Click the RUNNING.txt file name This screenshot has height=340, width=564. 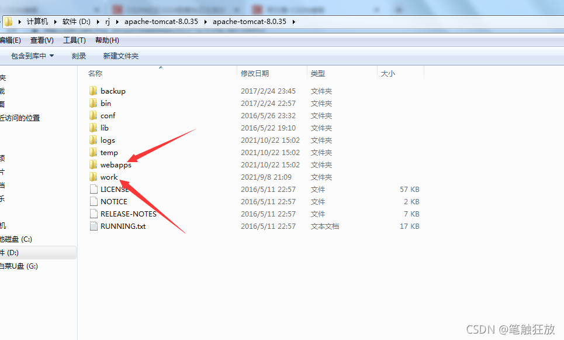pos(123,226)
